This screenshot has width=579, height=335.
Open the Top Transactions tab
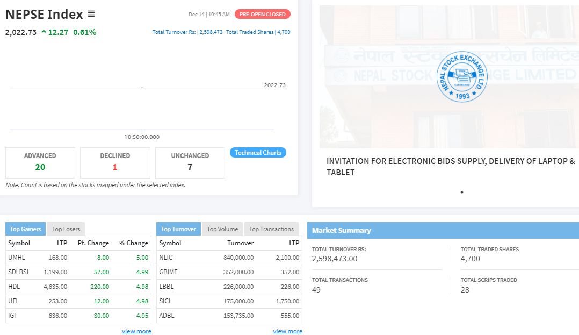[271, 229]
